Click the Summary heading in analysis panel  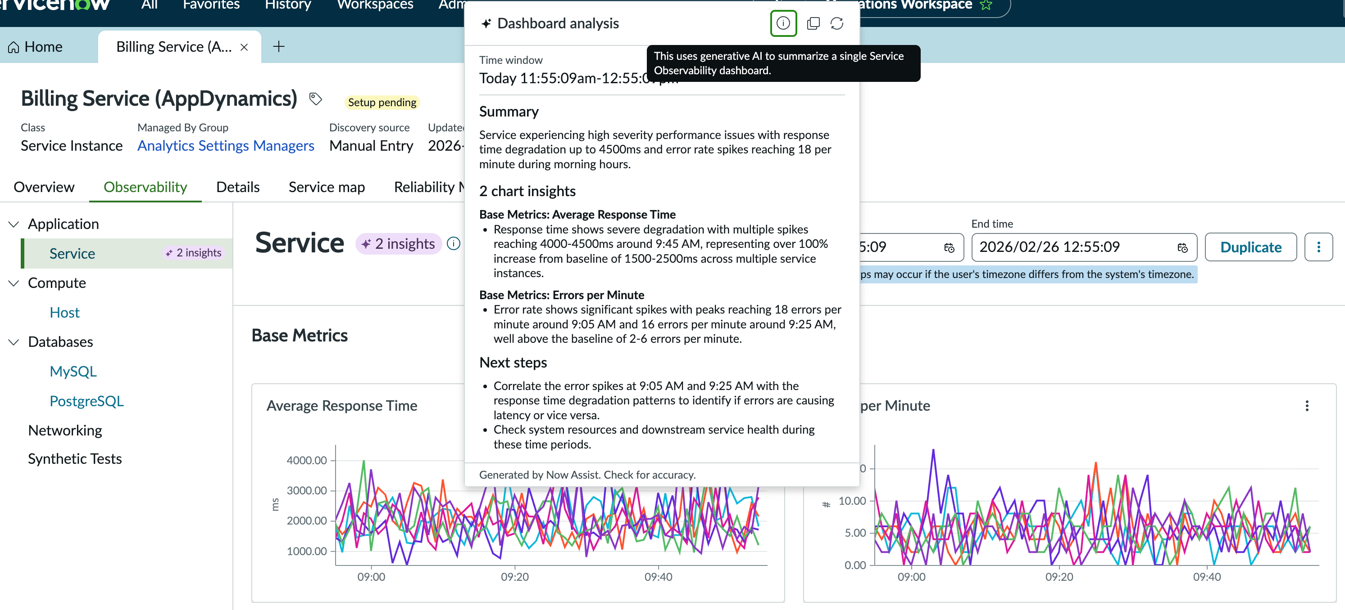(x=509, y=112)
